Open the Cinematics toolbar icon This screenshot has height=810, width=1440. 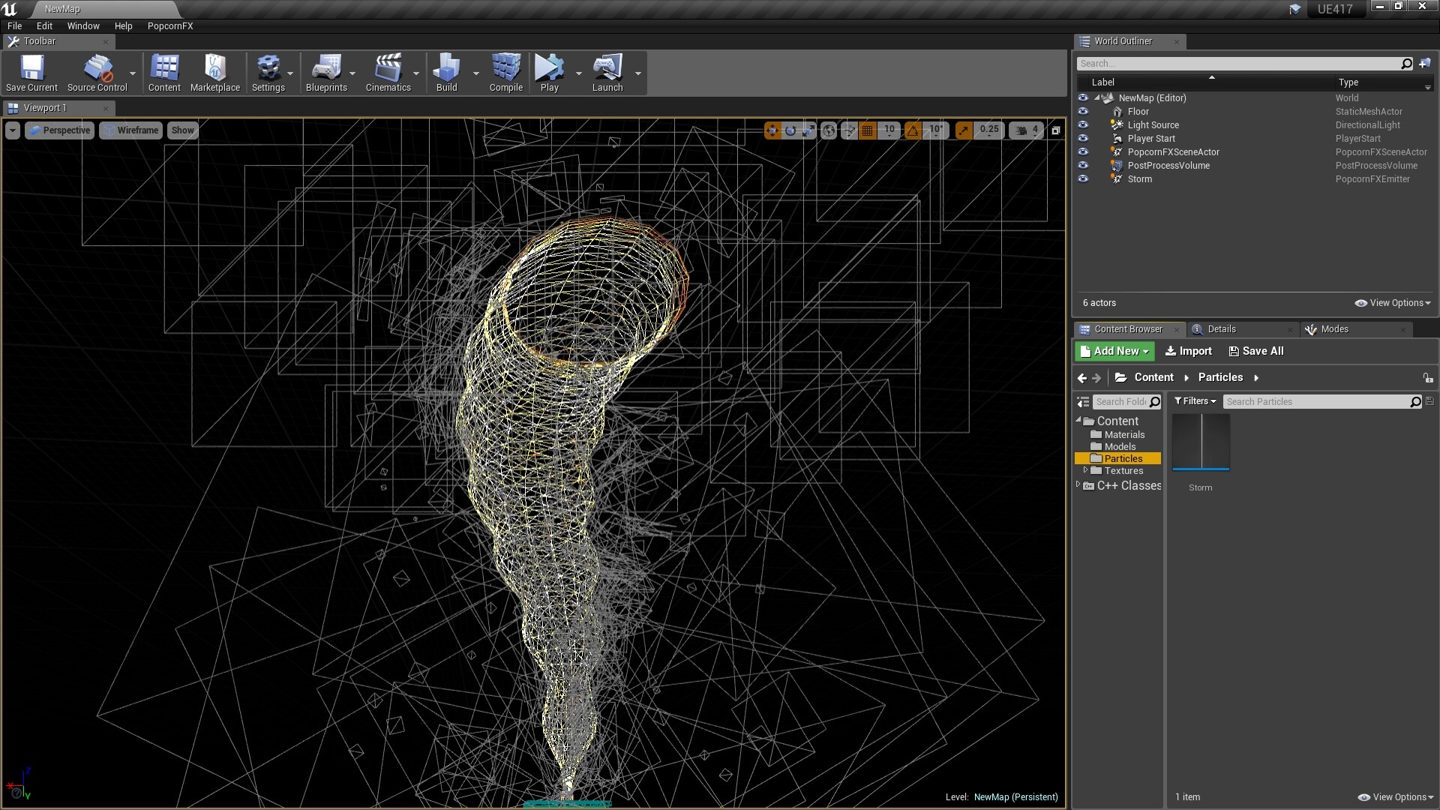coord(388,73)
